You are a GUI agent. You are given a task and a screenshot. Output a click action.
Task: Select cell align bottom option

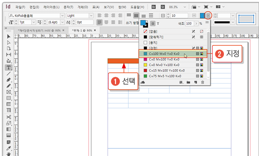(144, 16)
